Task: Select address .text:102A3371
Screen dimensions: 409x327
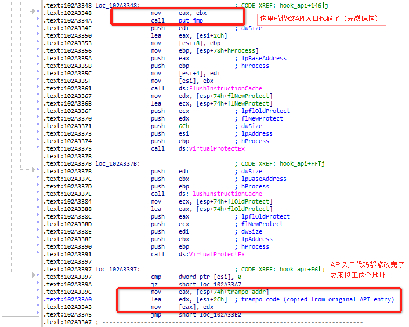Action: click(x=67, y=126)
